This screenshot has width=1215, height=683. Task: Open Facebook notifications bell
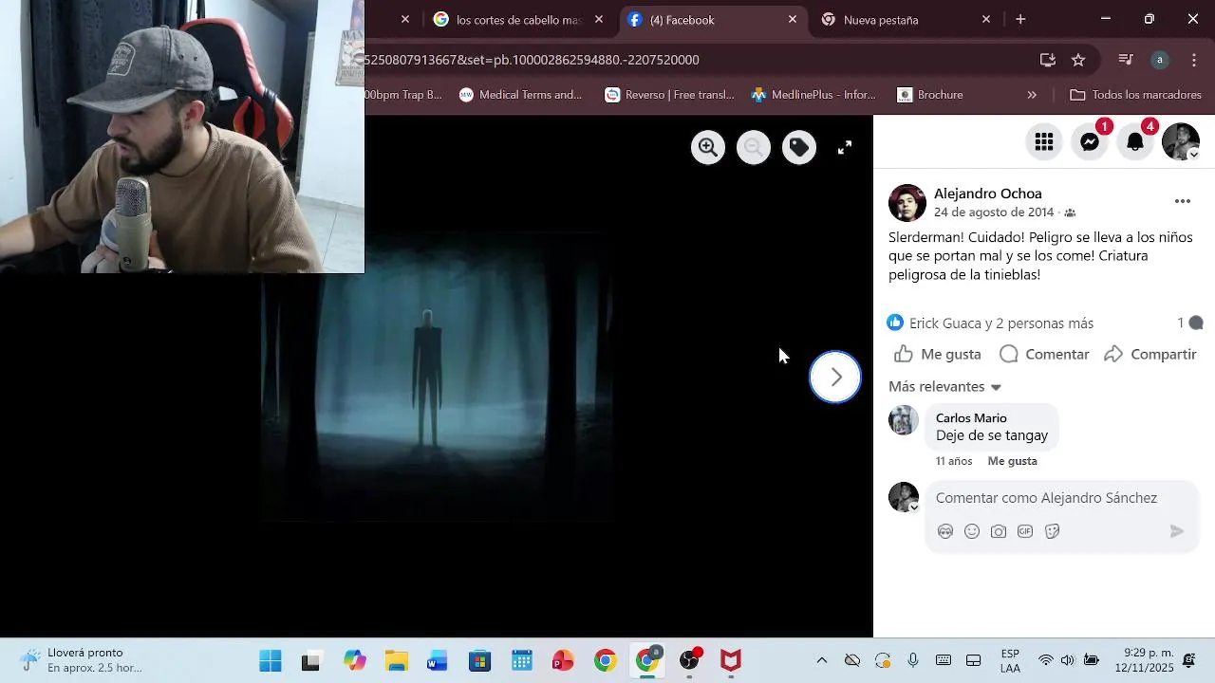pyautogui.click(x=1135, y=142)
